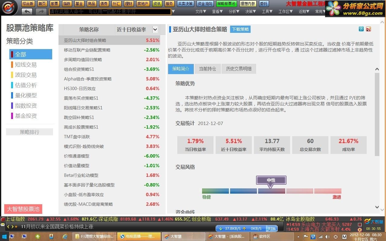Open the 工具 menu
The image size is (386, 241).
click(267, 11)
